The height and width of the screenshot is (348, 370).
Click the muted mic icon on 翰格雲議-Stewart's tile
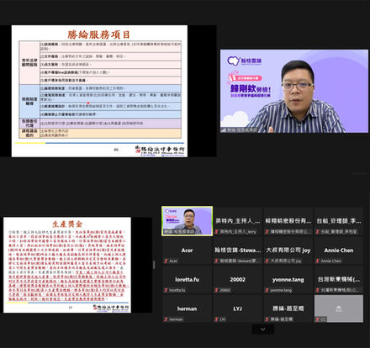(x=216, y=261)
